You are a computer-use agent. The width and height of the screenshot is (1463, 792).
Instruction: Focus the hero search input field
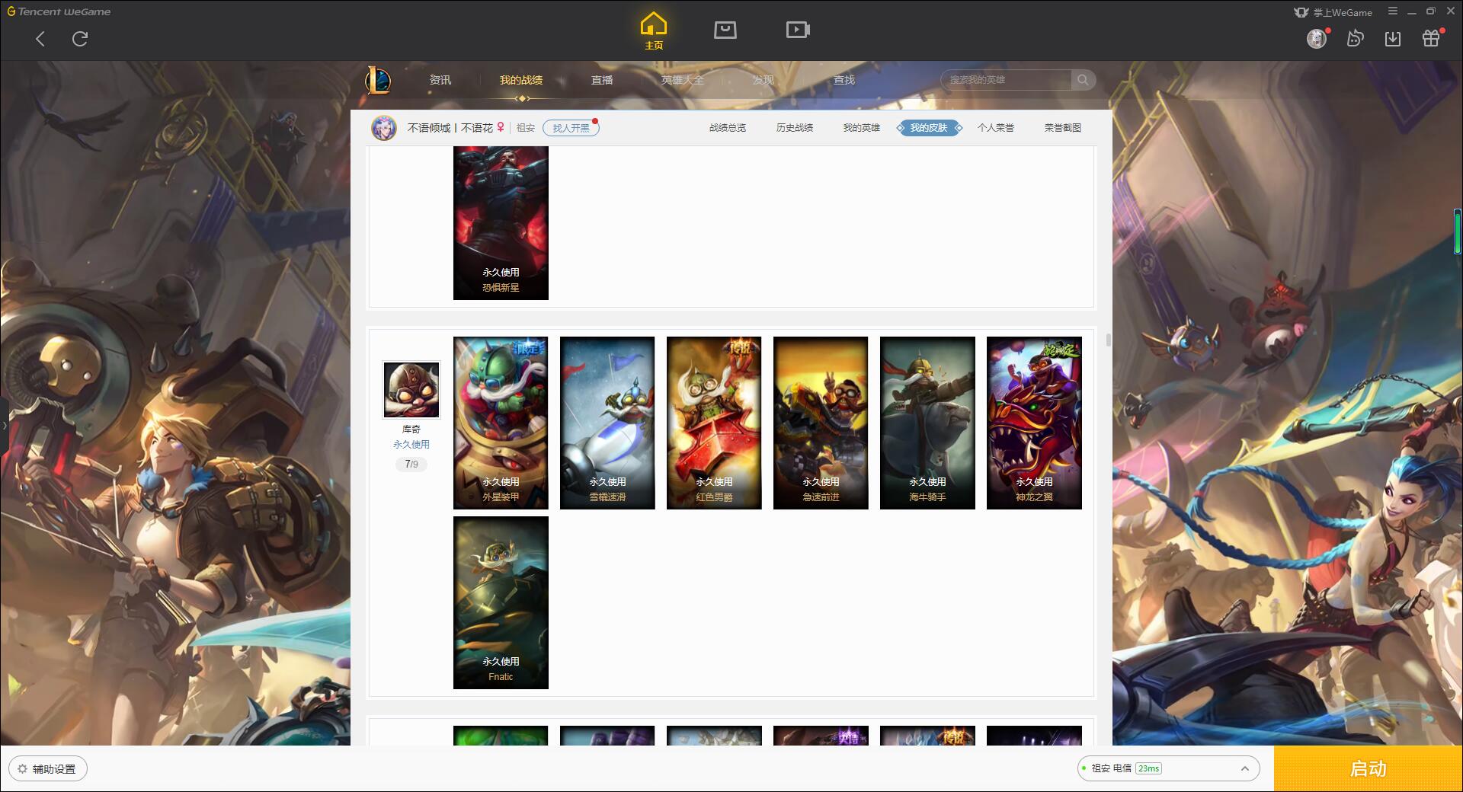coord(1007,80)
